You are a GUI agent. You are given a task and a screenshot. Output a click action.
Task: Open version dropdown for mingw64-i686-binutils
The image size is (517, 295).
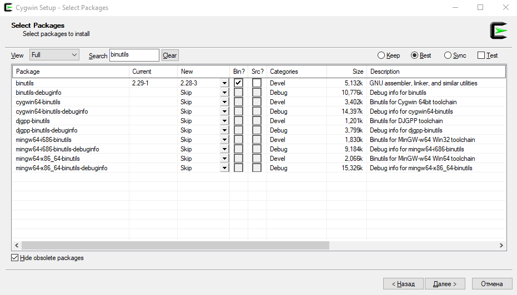point(224,140)
